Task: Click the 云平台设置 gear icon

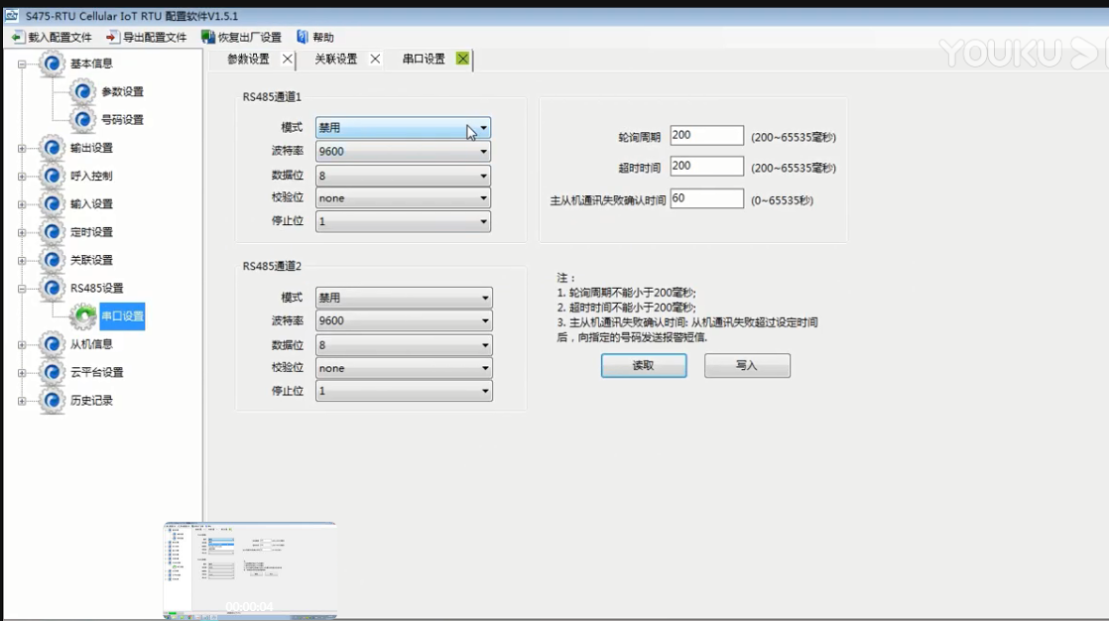Action: point(53,372)
